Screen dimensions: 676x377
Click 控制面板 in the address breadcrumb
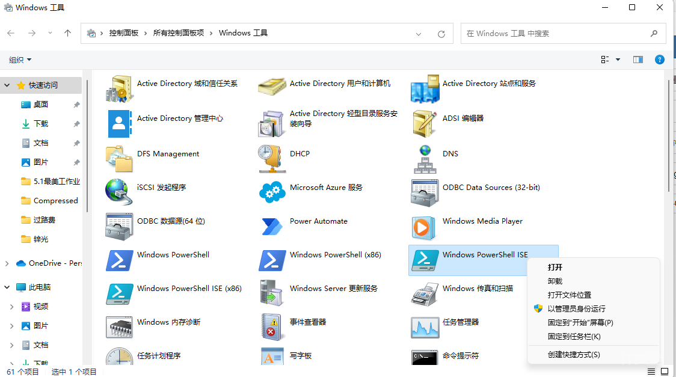(123, 33)
